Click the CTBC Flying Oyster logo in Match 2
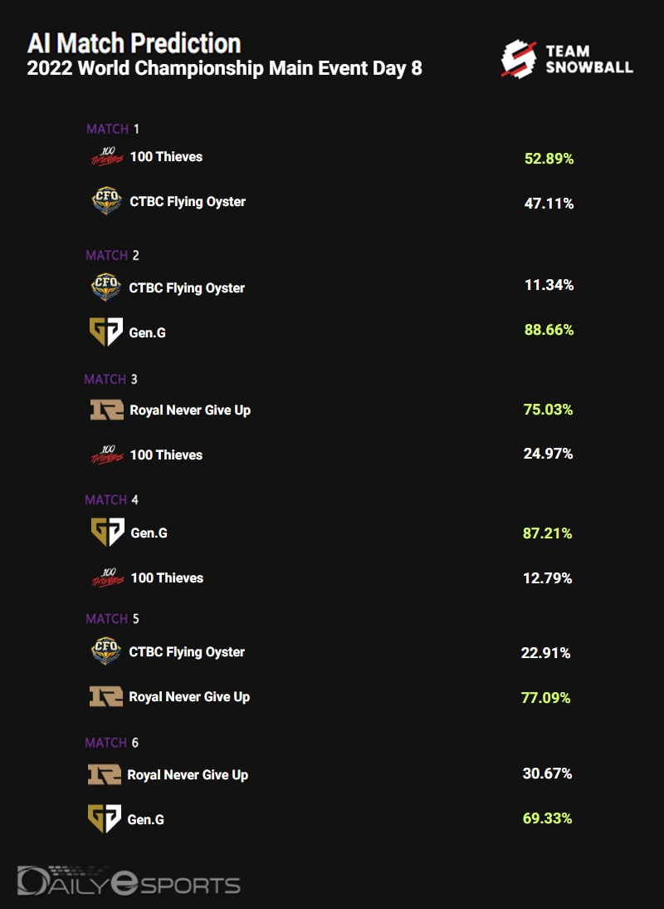The height and width of the screenshot is (909, 664). 105,287
